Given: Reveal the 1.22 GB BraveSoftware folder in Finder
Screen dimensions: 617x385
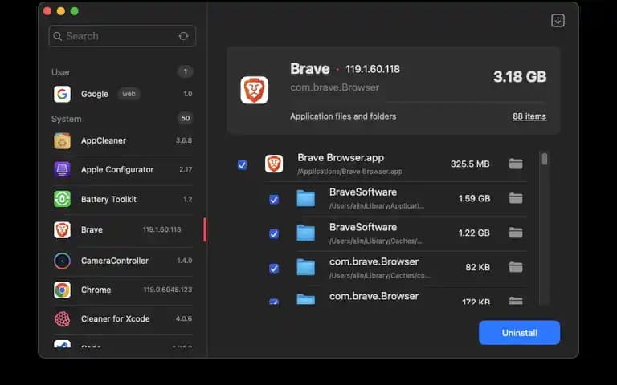Looking at the screenshot, I should [x=516, y=233].
